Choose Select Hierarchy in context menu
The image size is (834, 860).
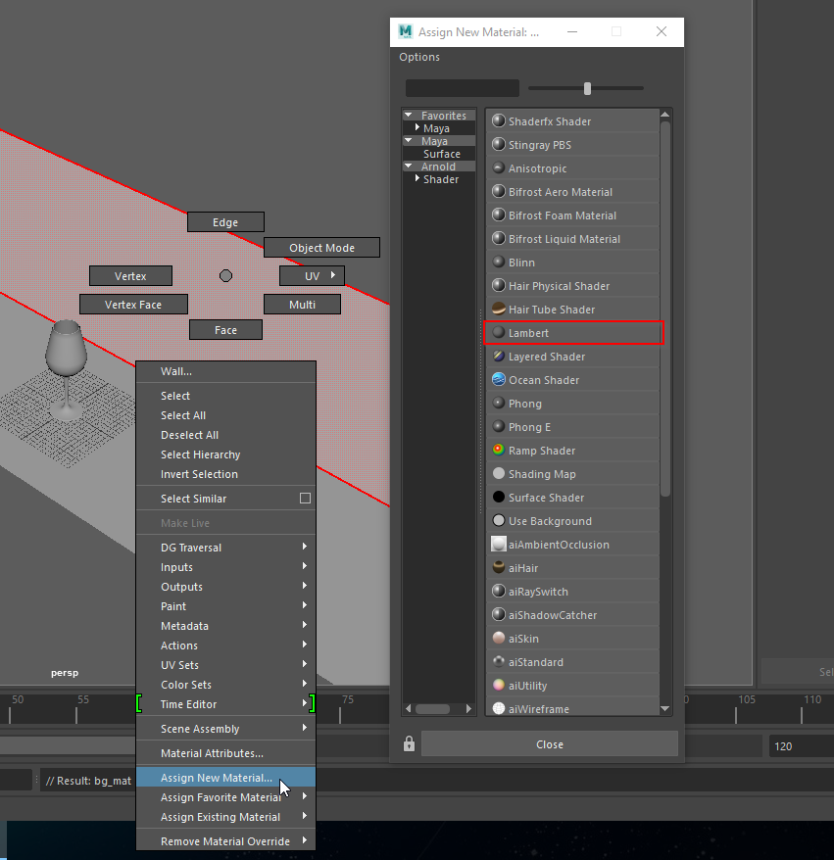pyautogui.click(x=225, y=454)
